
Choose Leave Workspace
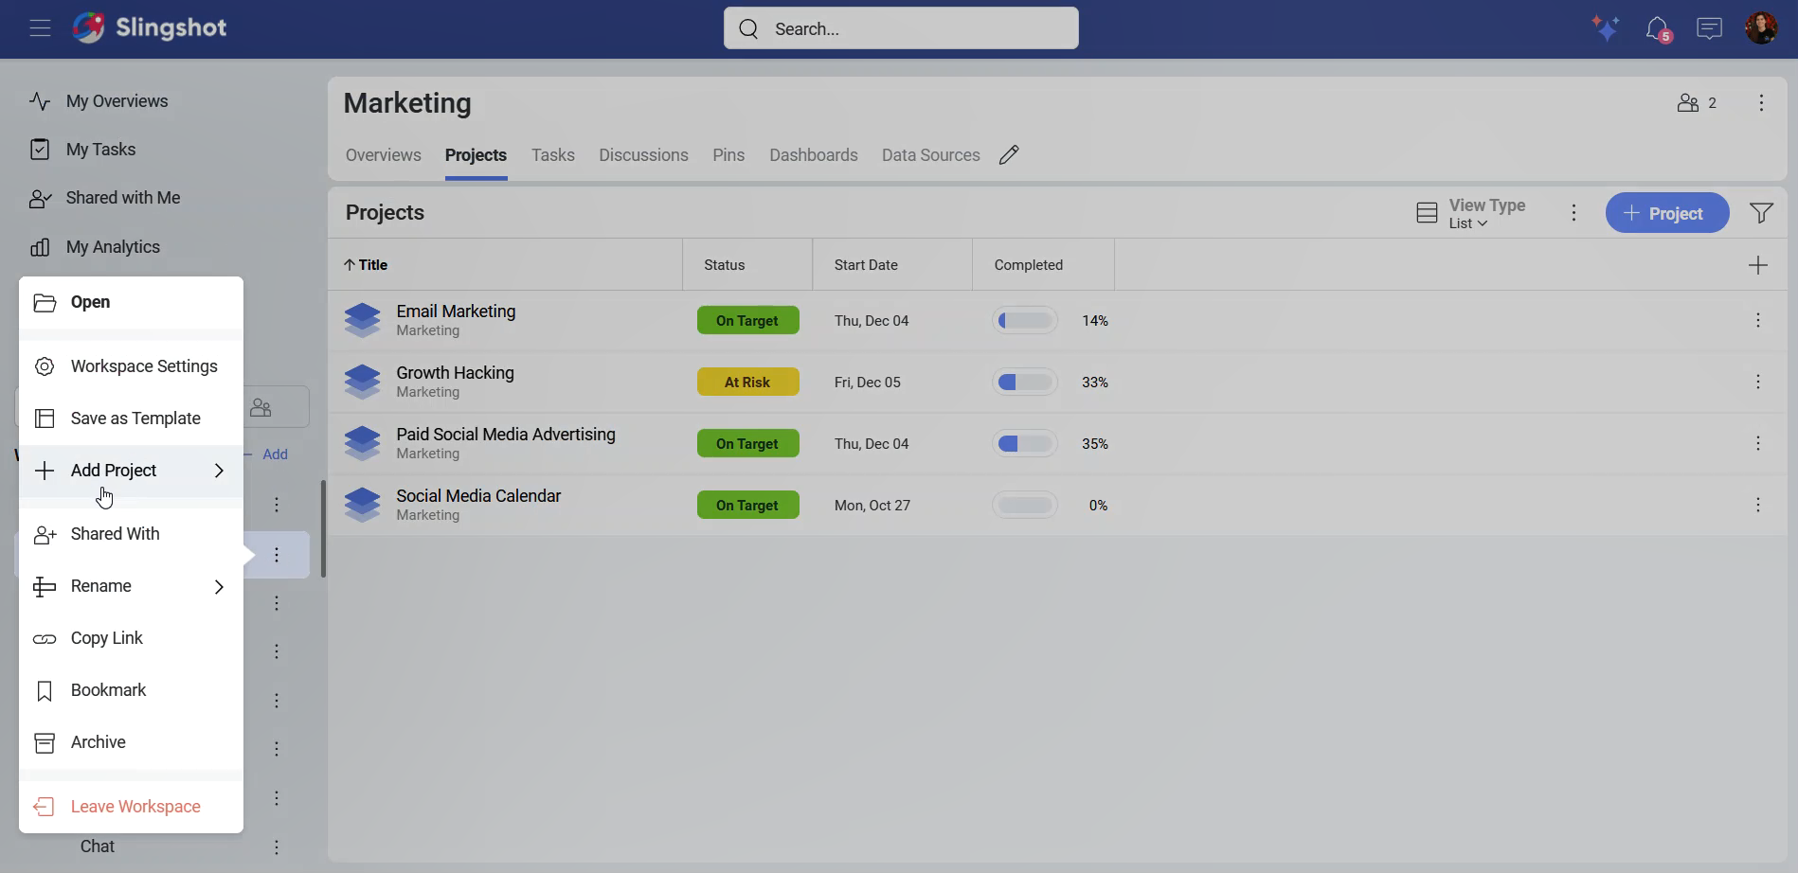pyautogui.click(x=131, y=807)
